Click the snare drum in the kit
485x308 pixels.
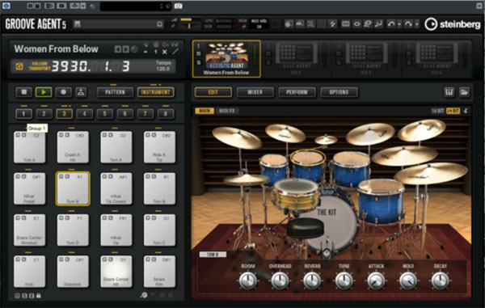pyautogui.click(x=295, y=196)
